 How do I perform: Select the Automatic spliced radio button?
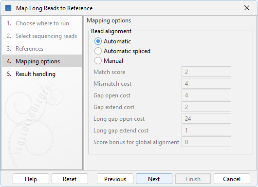click(x=98, y=51)
